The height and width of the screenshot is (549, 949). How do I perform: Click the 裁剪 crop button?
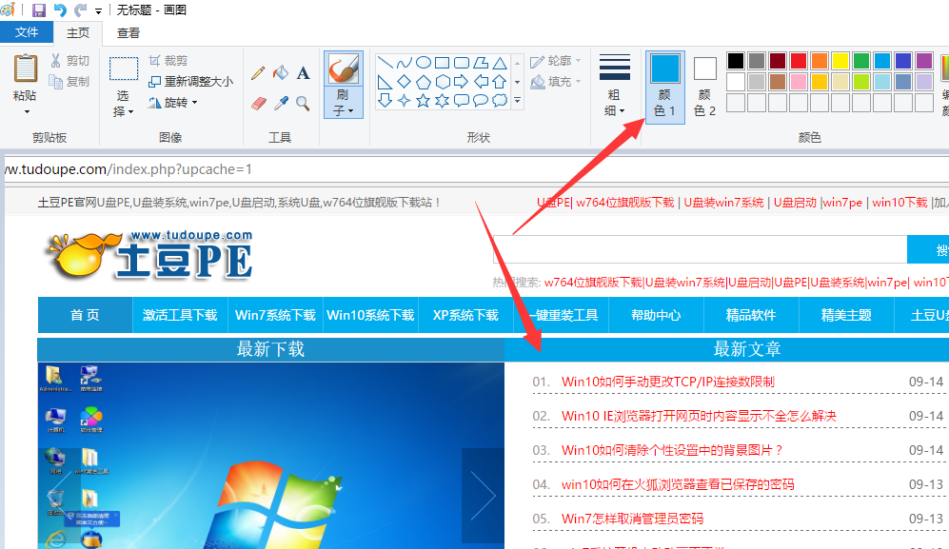[168, 61]
